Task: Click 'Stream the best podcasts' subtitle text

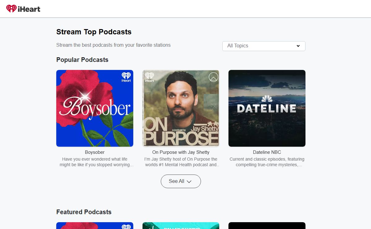Action: tap(113, 45)
